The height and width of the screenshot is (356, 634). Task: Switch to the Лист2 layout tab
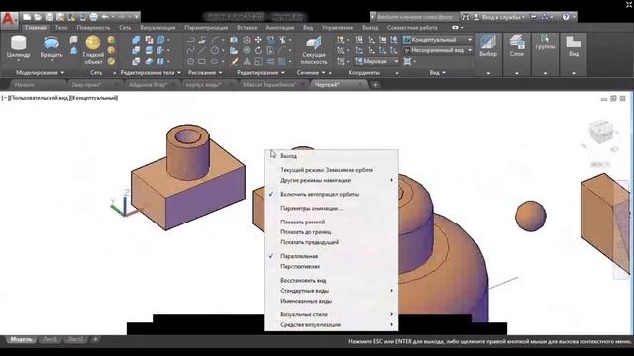pyautogui.click(x=75, y=339)
